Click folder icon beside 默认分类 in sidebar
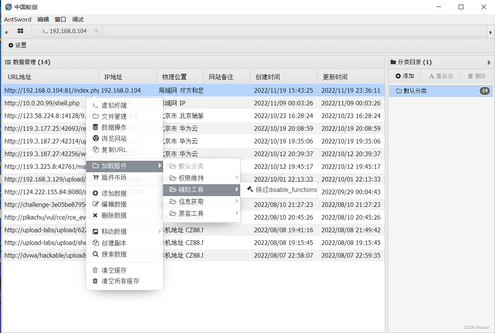Screen dimensions: 495x333 399,91
